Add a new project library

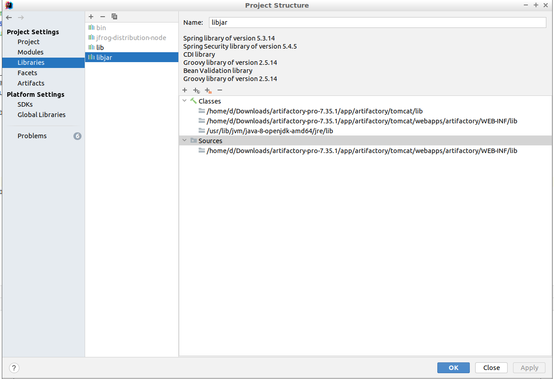pyautogui.click(x=91, y=17)
